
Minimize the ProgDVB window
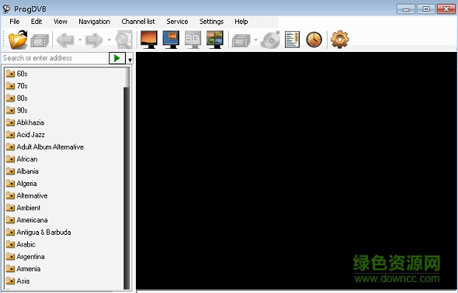[406, 9]
